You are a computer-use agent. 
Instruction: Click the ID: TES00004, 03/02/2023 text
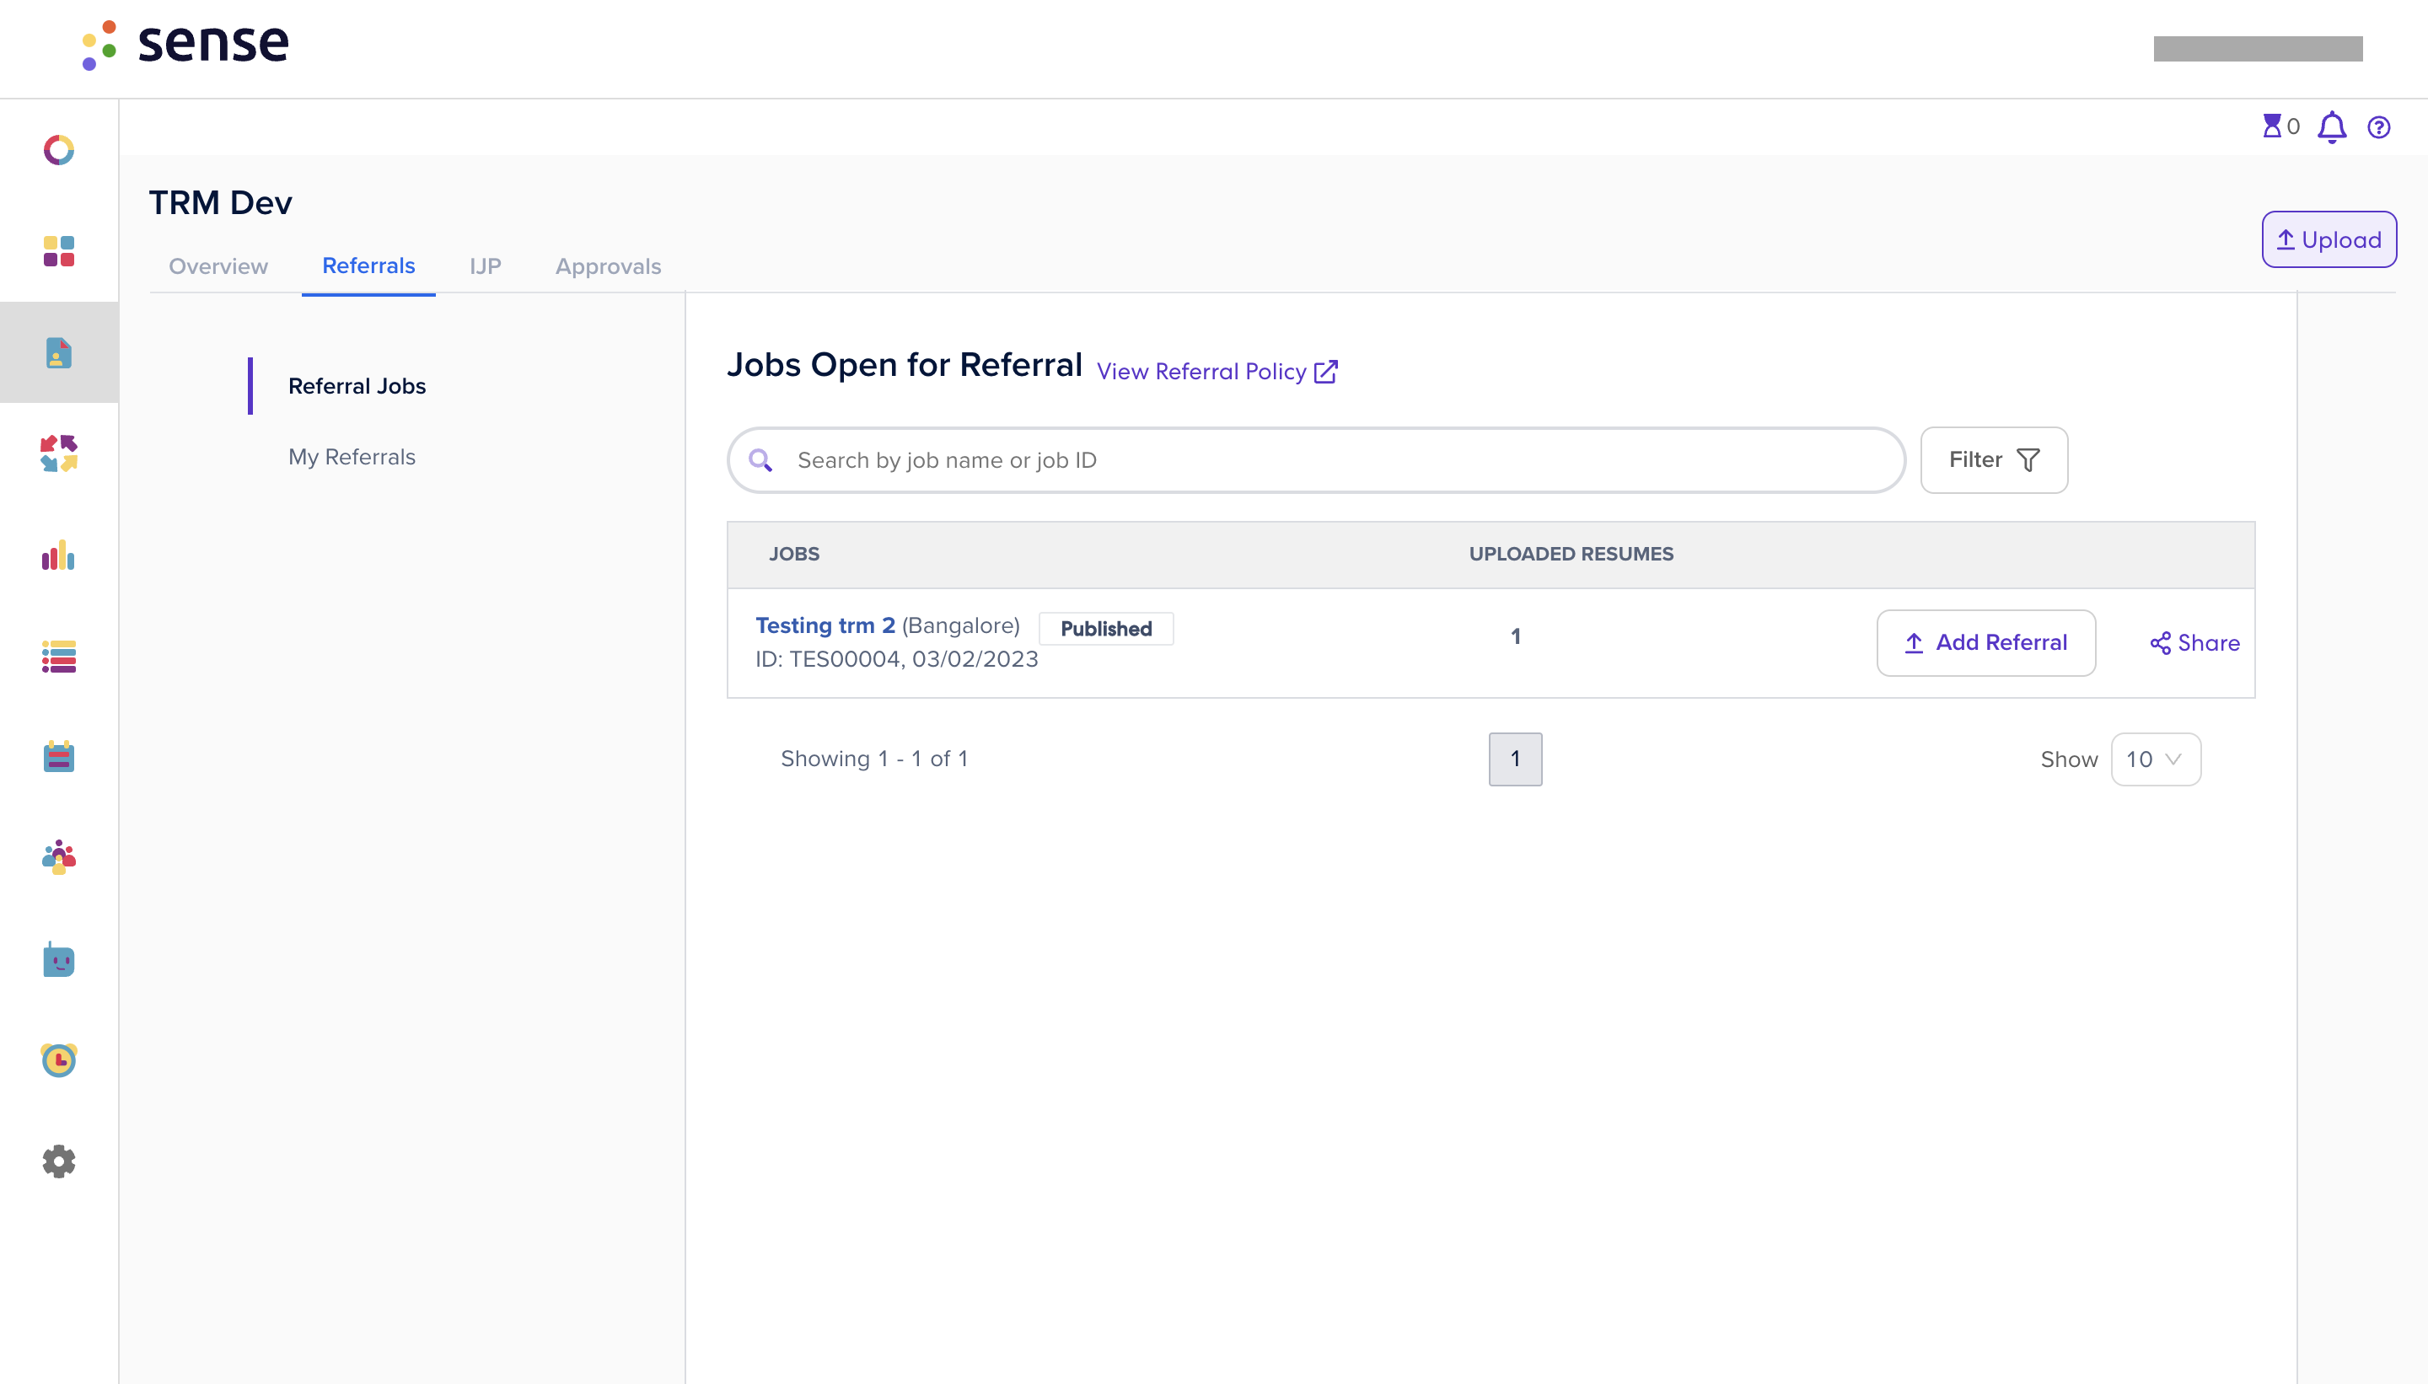click(896, 660)
